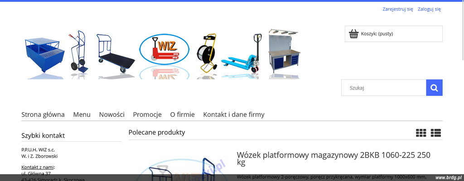Click the workbench image in banner
The image size is (464, 181).
[x=284, y=51]
